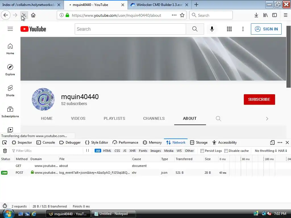This screenshot has width=291, height=218.
Task: Filter requests by Images
Action: point(155,151)
